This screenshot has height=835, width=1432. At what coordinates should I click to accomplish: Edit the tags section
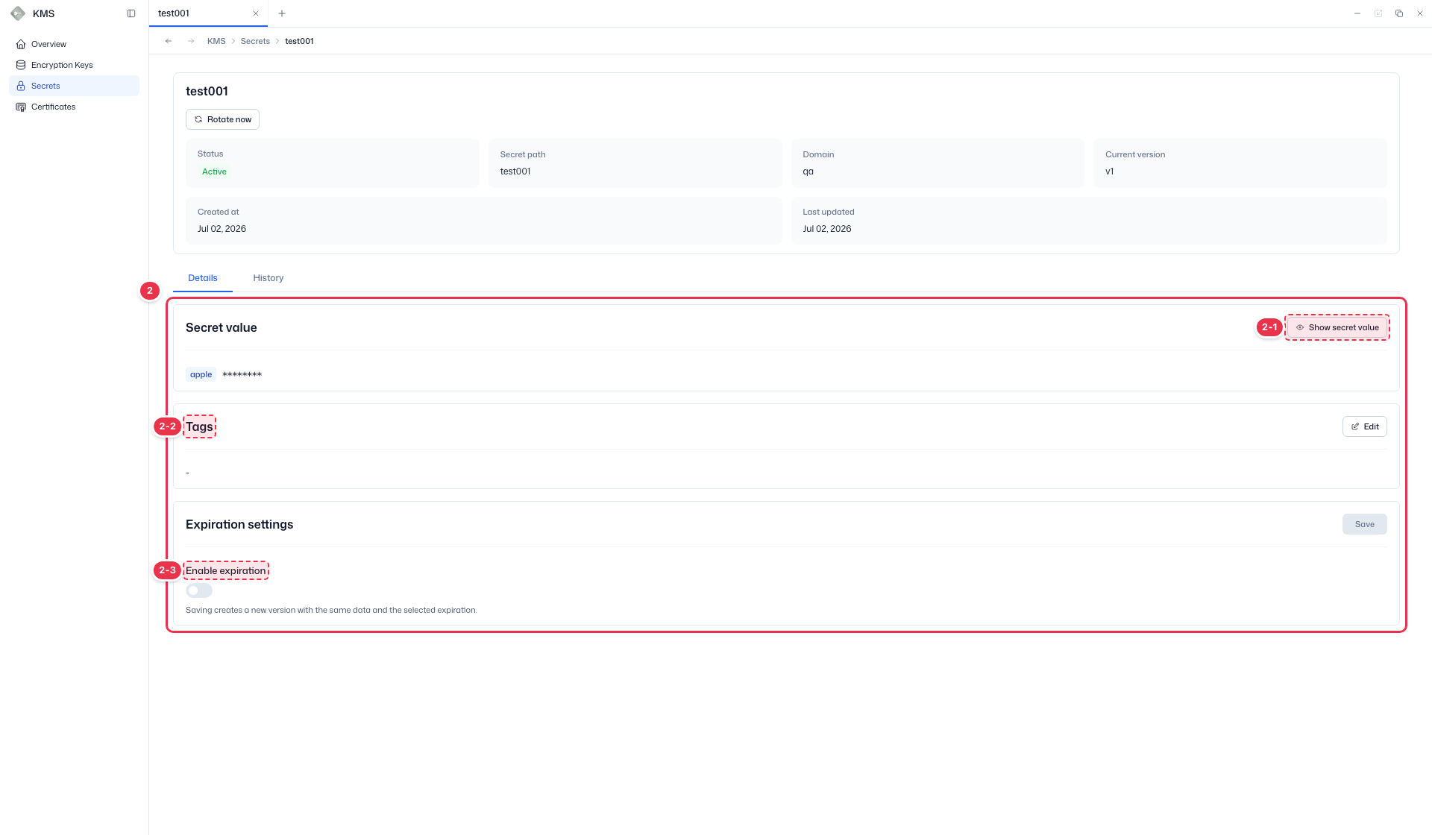(x=1365, y=426)
